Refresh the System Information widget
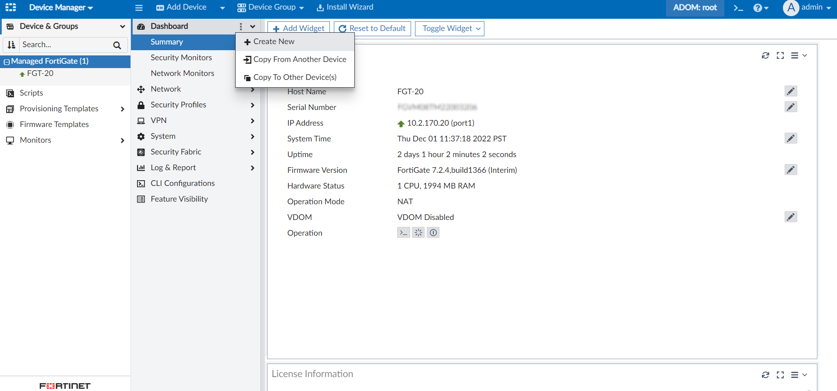 pyautogui.click(x=765, y=55)
